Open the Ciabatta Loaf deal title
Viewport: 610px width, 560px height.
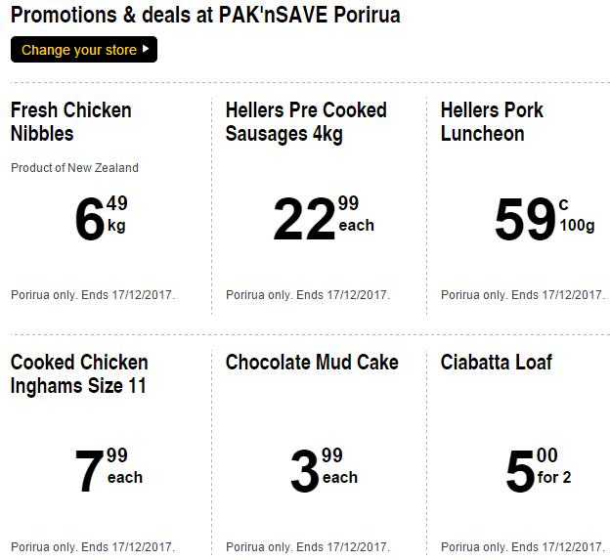[496, 363]
